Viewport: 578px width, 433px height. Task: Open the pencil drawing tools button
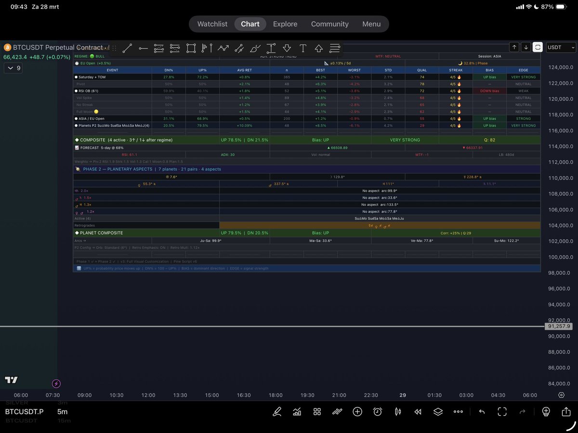pyautogui.click(x=277, y=412)
